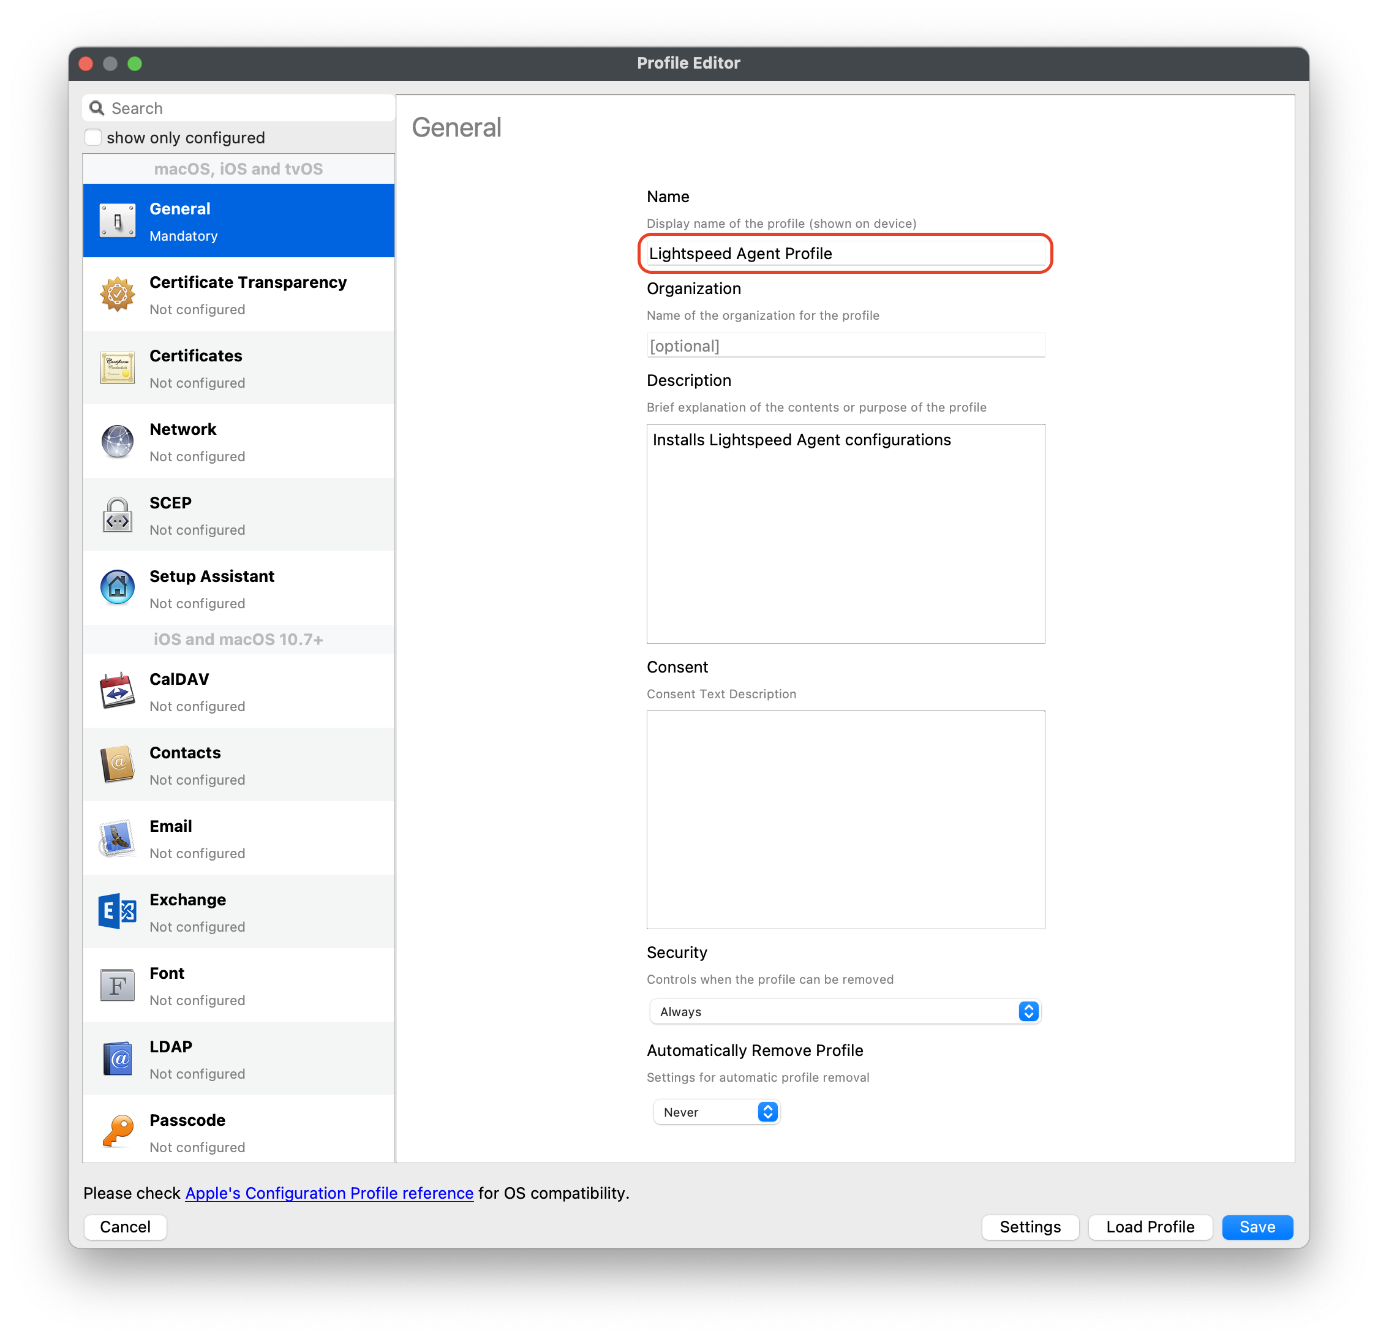Open the Passcode payload row

pos(239,1130)
